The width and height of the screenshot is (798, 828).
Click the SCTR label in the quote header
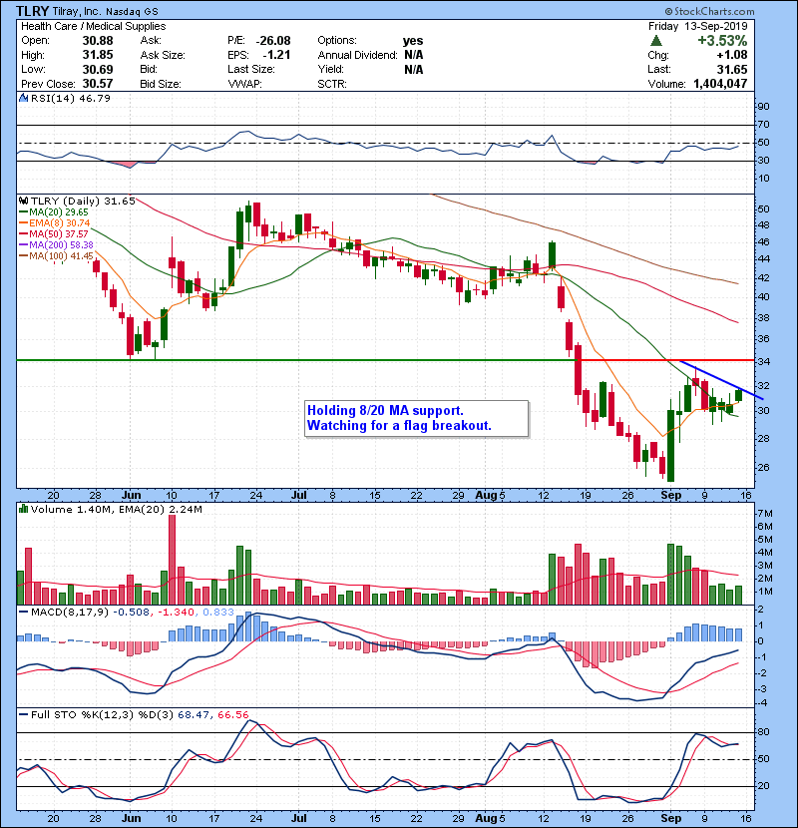[x=332, y=84]
